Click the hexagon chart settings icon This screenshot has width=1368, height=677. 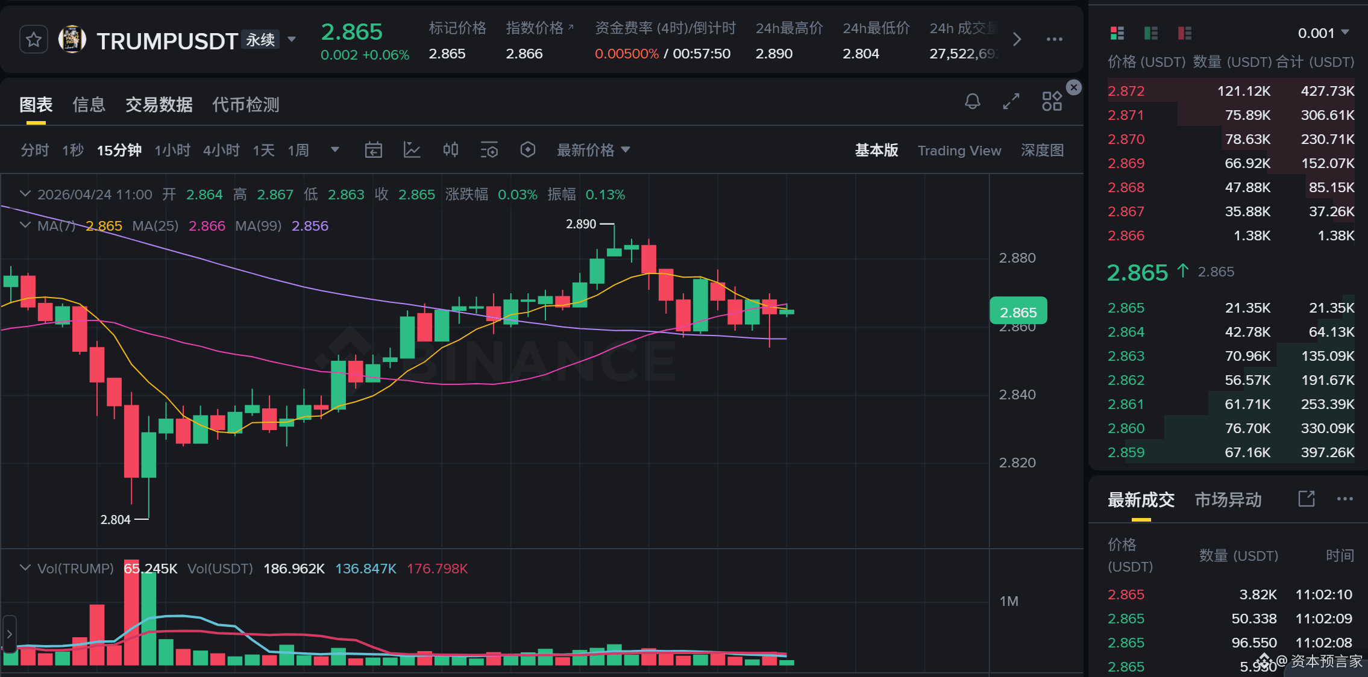[528, 150]
